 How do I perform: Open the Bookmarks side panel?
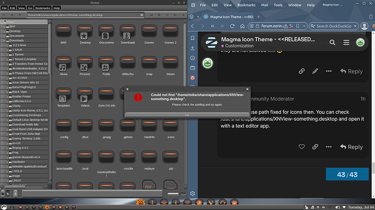click(192, 38)
